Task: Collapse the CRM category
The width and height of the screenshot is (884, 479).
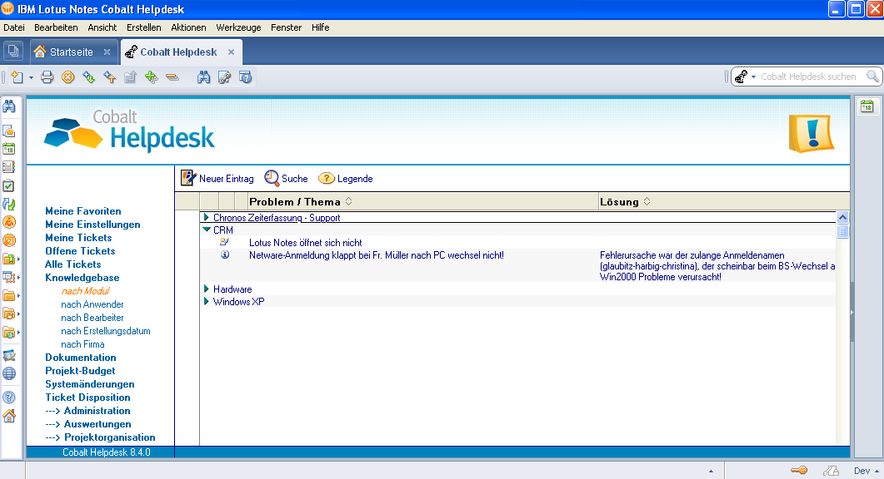Action: click(x=207, y=230)
